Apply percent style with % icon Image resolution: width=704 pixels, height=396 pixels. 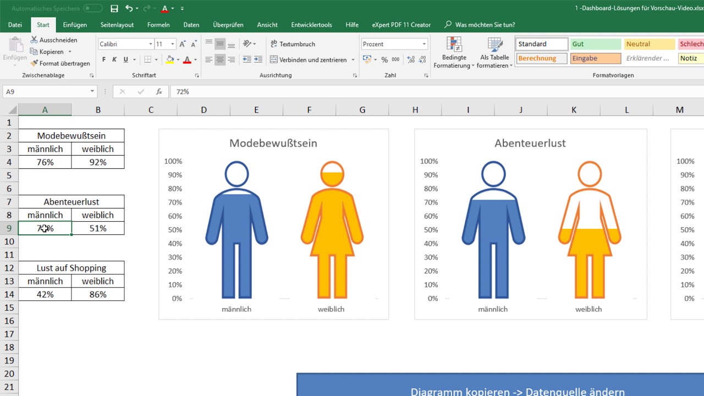coord(384,59)
